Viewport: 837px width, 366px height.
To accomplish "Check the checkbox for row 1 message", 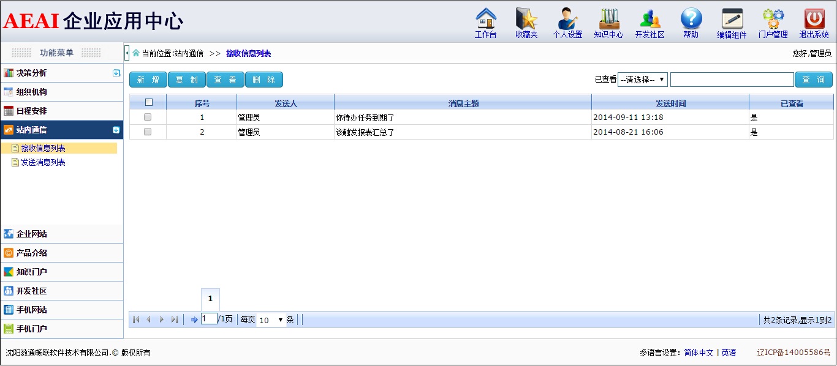I will [148, 117].
